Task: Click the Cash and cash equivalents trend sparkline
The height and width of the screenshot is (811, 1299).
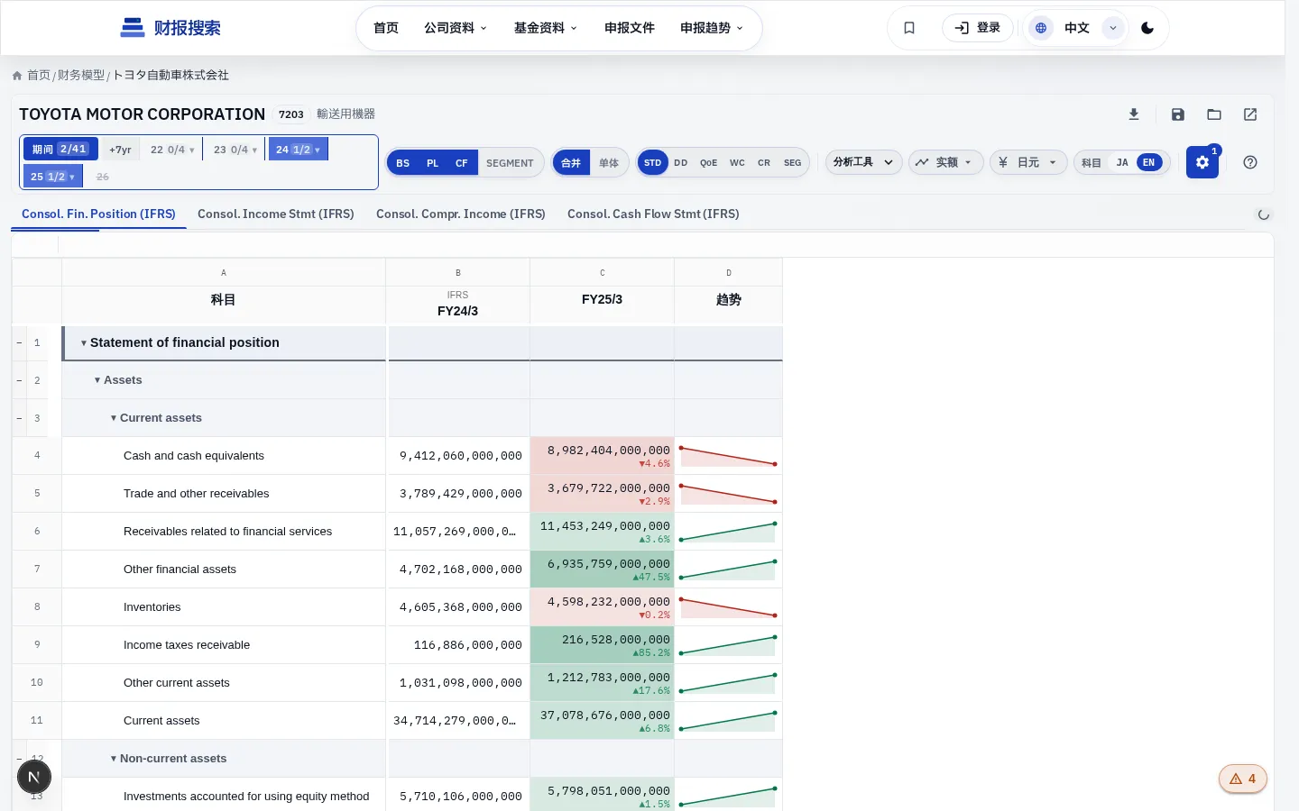Action: pos(728,456)
